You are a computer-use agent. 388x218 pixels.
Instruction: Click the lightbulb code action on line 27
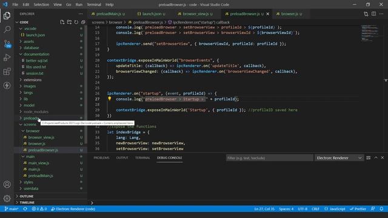point(110,99)
